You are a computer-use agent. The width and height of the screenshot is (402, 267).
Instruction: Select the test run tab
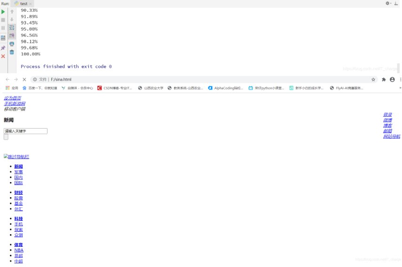[22, 4]
